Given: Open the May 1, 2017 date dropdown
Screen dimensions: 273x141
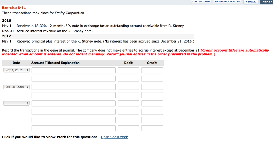Looking at the screenshot, I should click(17, 70).
